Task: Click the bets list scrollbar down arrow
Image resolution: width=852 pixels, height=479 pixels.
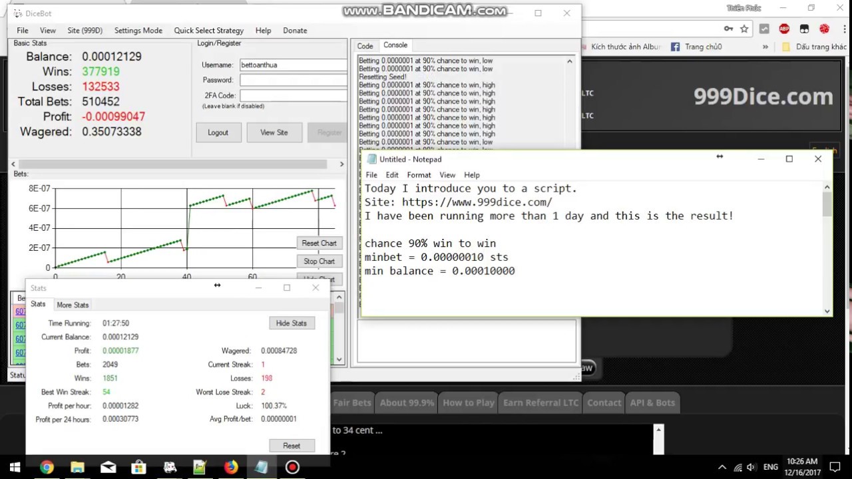Action: [x=339, y=359]
